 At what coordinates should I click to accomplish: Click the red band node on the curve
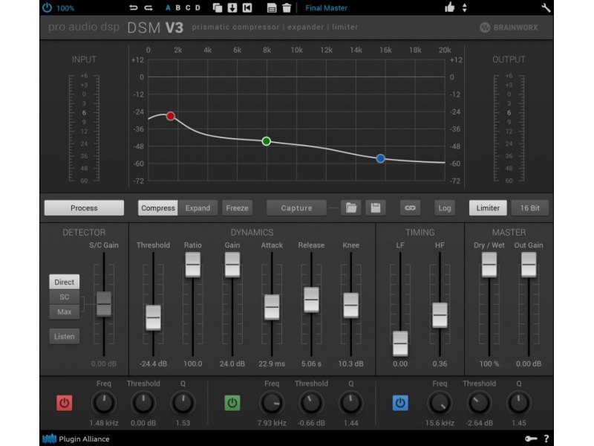(171, 116)
